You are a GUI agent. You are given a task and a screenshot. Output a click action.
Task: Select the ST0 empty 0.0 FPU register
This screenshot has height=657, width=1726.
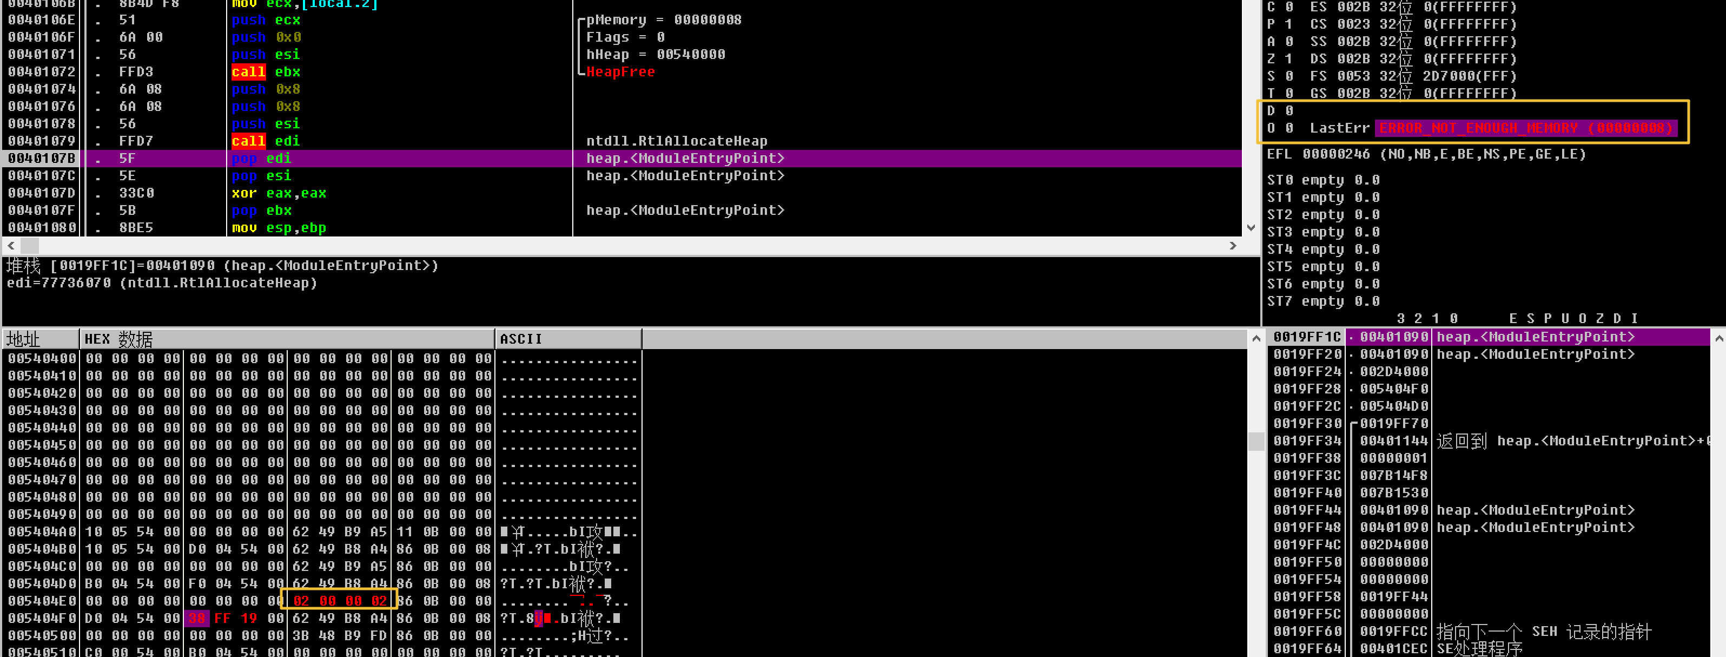coord(1324,180)
